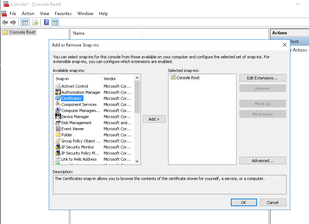Screen dimensions: 309x224
Task: Click the MMC application icon in the title bar
Action: click(x=5, y=4)
